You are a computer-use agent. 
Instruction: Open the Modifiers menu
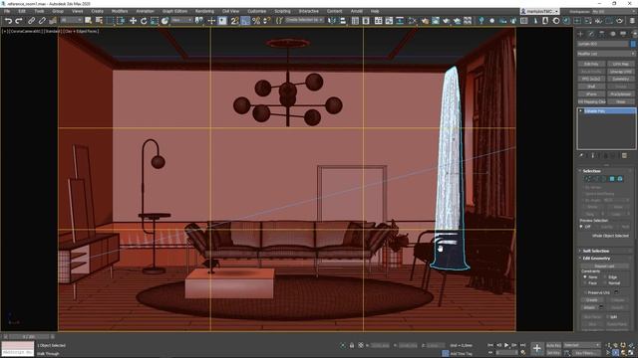[x=120, y=11]
